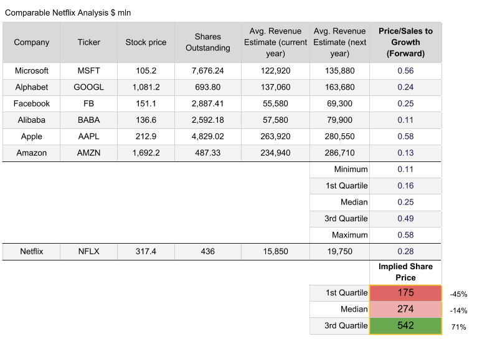The image size is (477, 339).
Task: Click the 71% upside percentage label
Action: [458, 327]
